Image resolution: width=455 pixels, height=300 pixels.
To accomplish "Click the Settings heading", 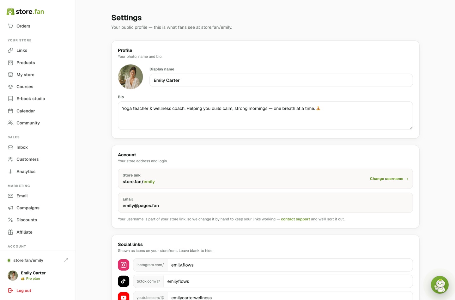I will point(126,18).
